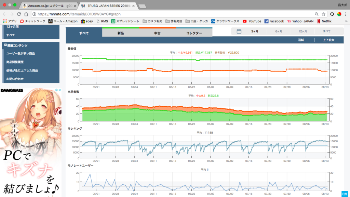Click the モノレートユーザー chart heading
Image resolution: width=350 pixels, height=197 pixels.
(x=81, y=166)
